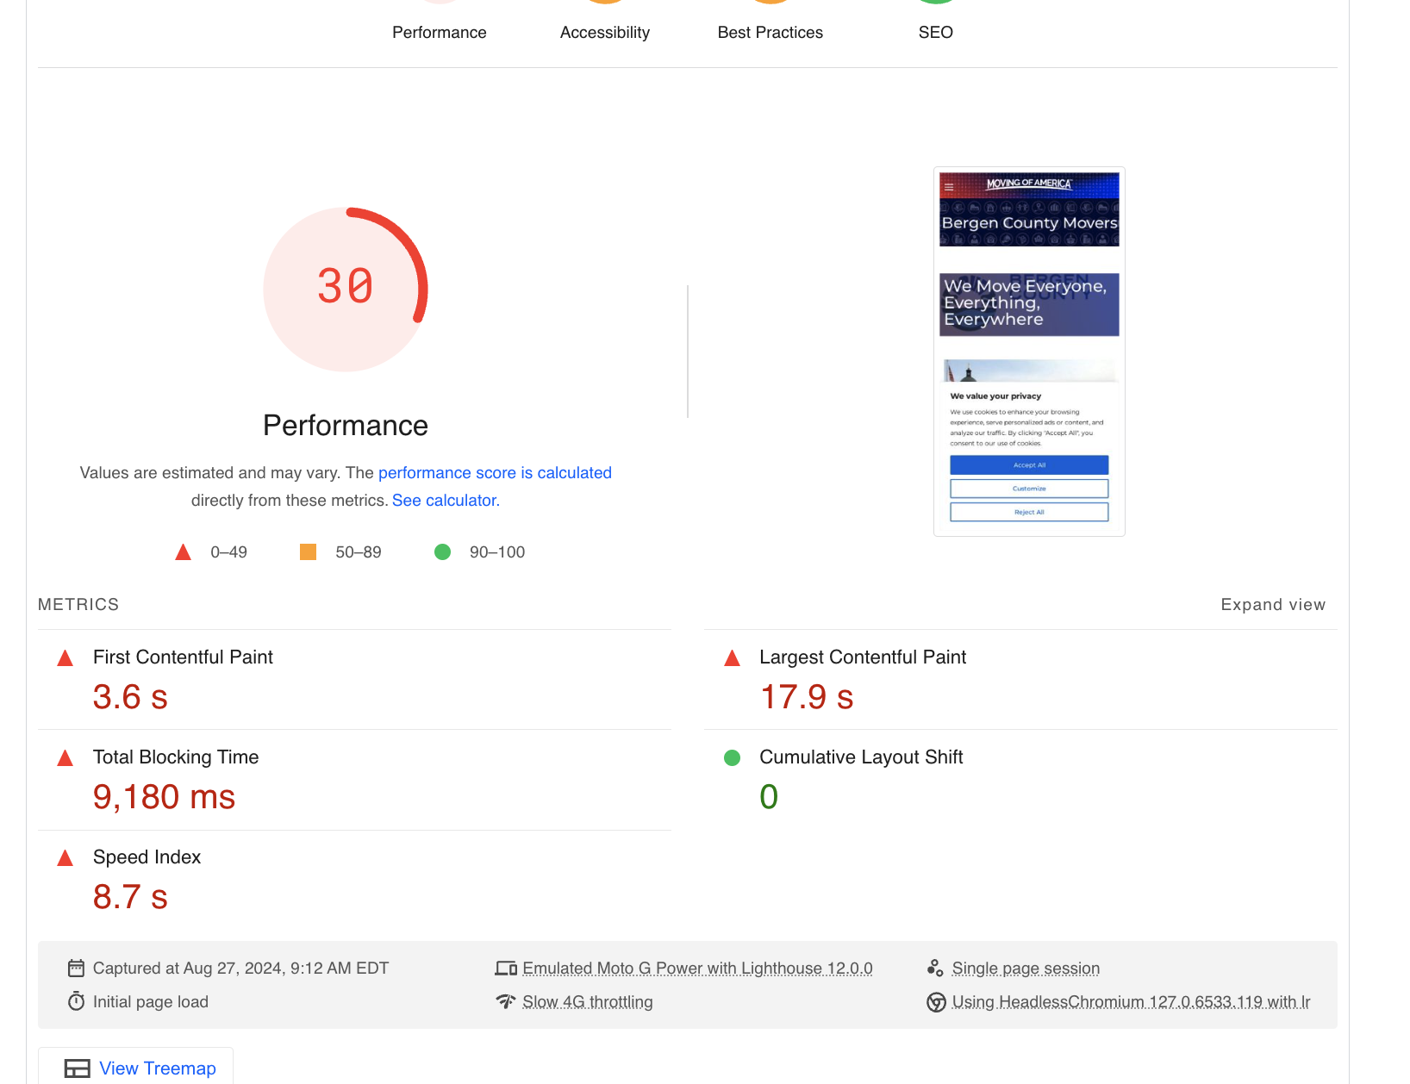The width and height of the screenshot is (1410, 1084).
Task: Open the Performance category tab
Action: pos(440,32)
